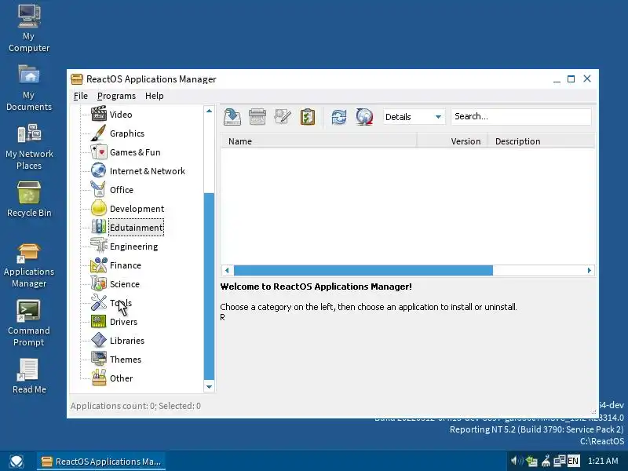
Task: Select the Science category label
Action: coord(125,284)
